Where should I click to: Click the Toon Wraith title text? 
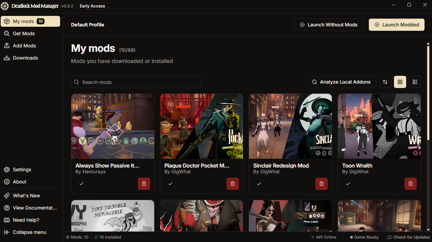(x=357, y=166)
